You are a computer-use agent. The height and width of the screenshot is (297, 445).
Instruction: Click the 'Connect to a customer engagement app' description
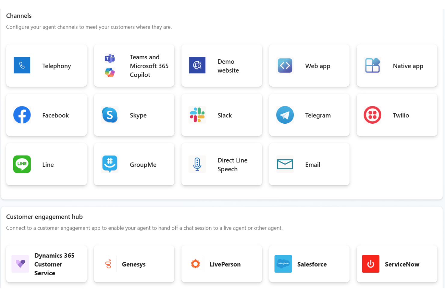coord(144,228)
